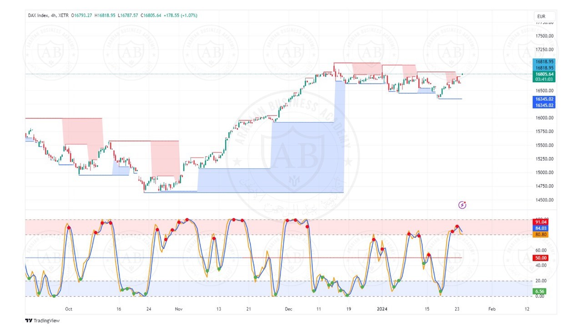Click the 15250.00 price axis label
The width and height of the screenshot is (582, 327).
pos(544,159)
